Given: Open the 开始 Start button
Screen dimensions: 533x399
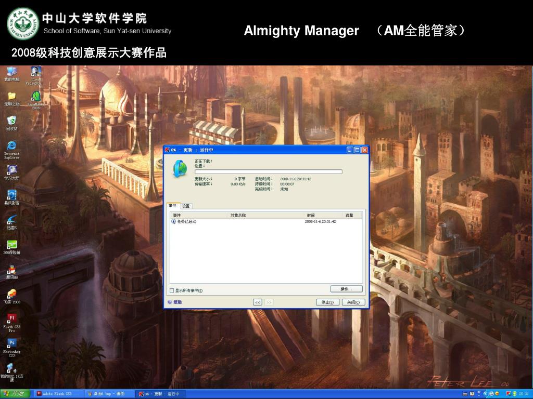Looking at the screenshot, I should click(x=14, y=394).
